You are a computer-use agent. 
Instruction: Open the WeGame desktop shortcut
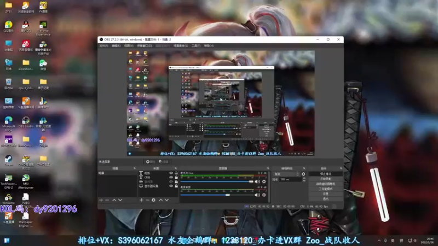tap(9, 199)
